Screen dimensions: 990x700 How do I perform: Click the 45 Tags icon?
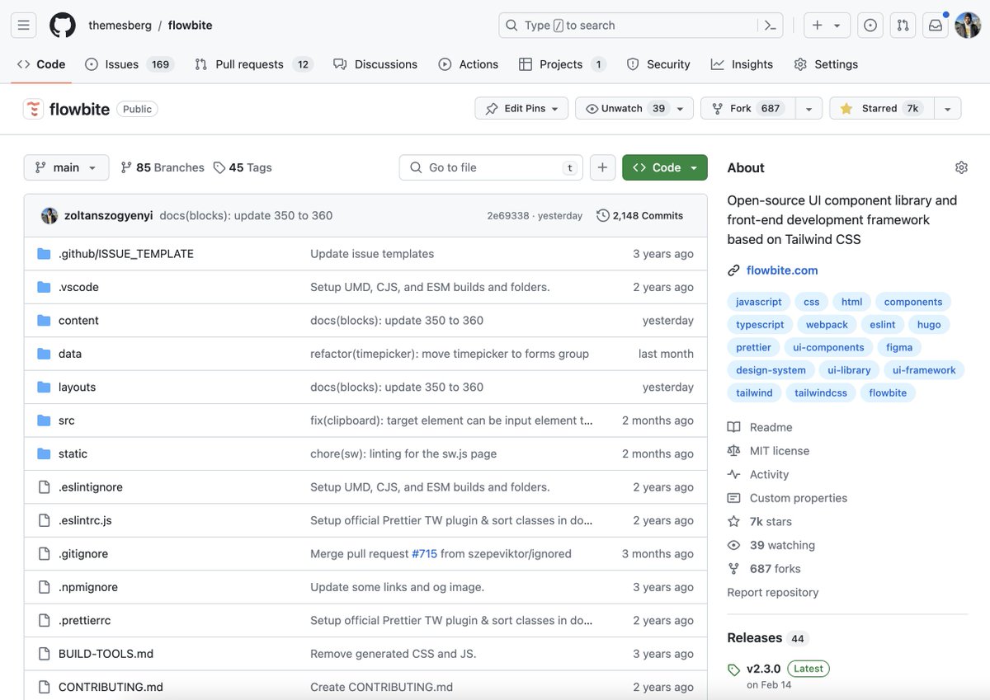(219, 167)
